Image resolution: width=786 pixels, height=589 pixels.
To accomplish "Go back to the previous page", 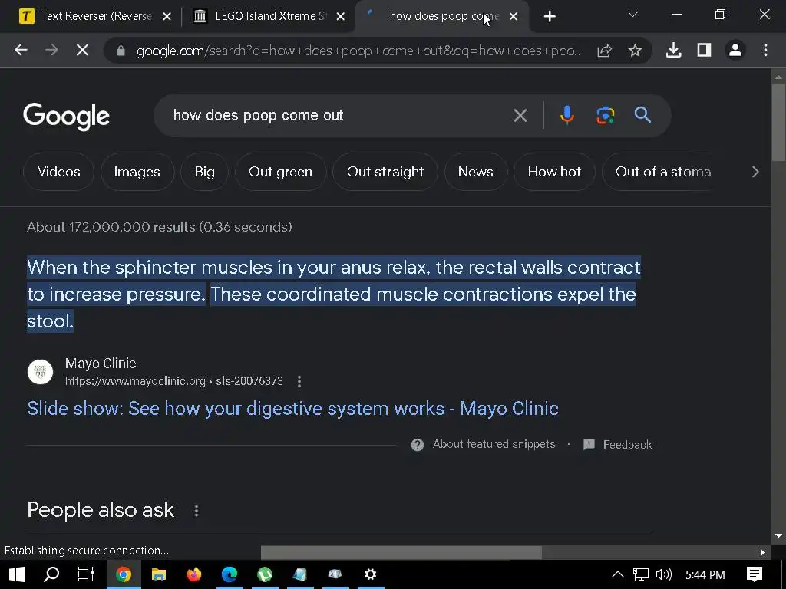I will click(x=21, y=50).
